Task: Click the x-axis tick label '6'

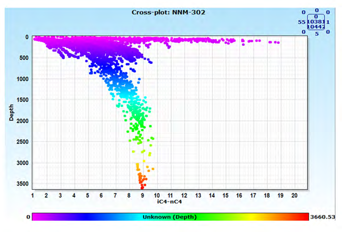Action: coord(101,195)
